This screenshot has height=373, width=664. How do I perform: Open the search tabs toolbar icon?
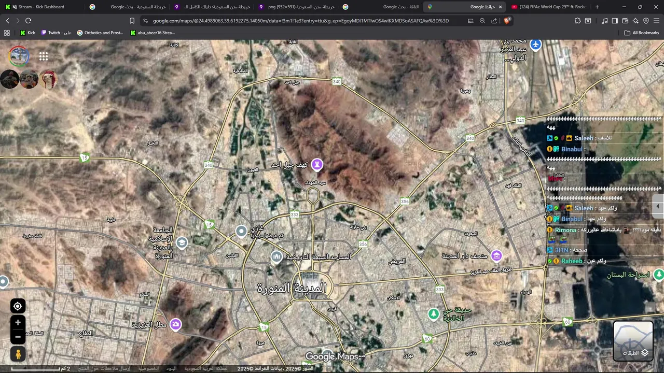588,21
